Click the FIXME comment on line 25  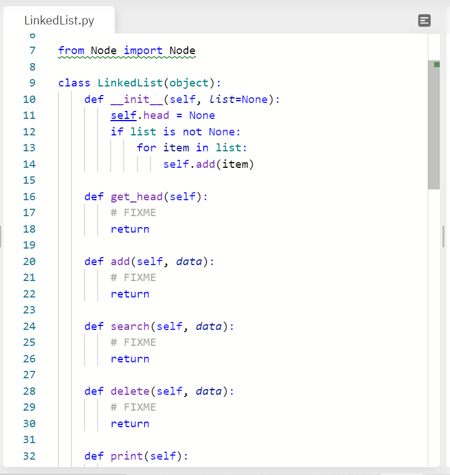(133, 342)
